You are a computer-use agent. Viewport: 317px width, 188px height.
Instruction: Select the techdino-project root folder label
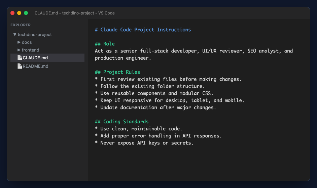pos(35,35)
